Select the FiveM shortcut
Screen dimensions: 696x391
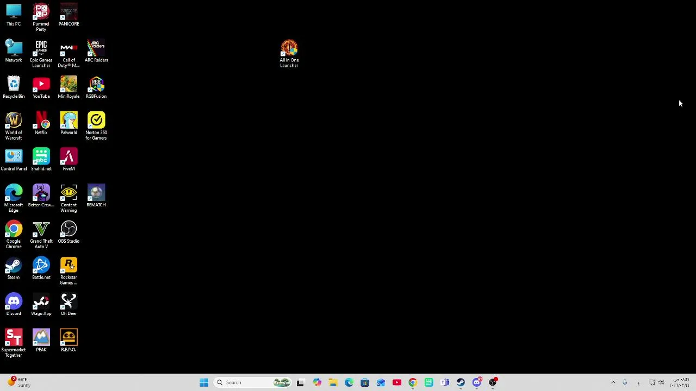(69, 160)
